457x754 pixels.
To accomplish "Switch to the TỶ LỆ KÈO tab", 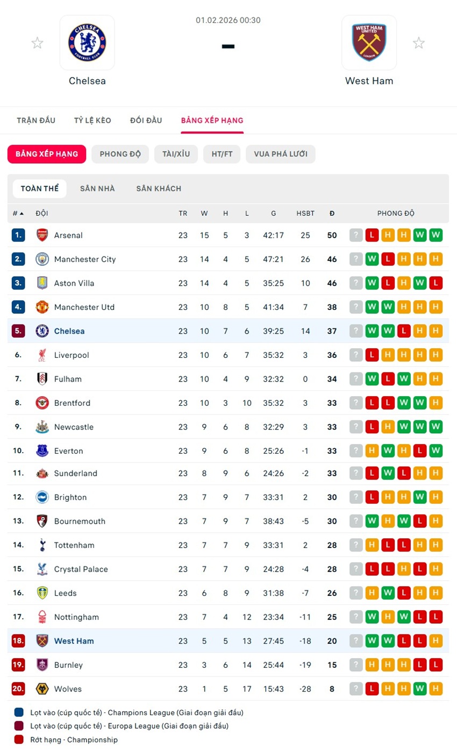I will pyautogui.click(x=92, y=121).
